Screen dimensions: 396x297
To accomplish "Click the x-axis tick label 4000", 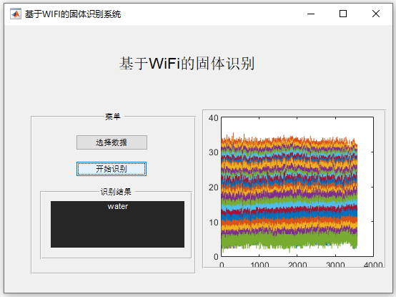I will pos(373,264).
